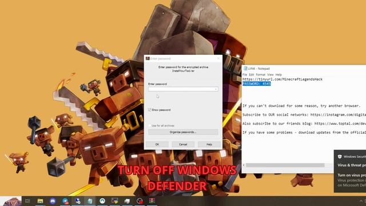366x206 pixels.
Task: Open the Notepad Format menu
Action: coord(261,75)
